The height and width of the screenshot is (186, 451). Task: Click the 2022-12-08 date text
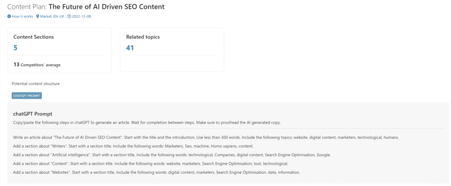(x=81, y=16)
